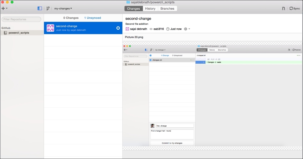The height and width of the screenshot is (159, 303).
Task: Click the second-change commit avatar
Action: [50, 28]
